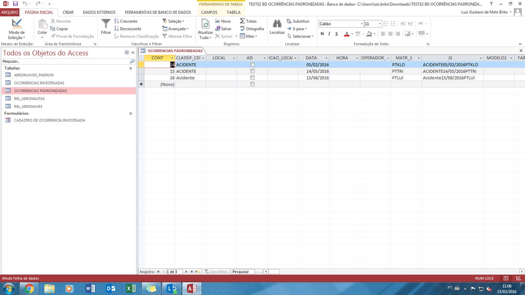Open Localizar binoculars search
Viewport: 525px width, 295px height.
(x=277, y=27)
